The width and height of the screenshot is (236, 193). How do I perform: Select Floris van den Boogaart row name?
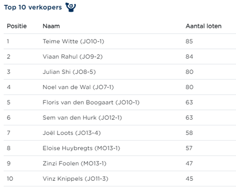[x=91, y=102]
